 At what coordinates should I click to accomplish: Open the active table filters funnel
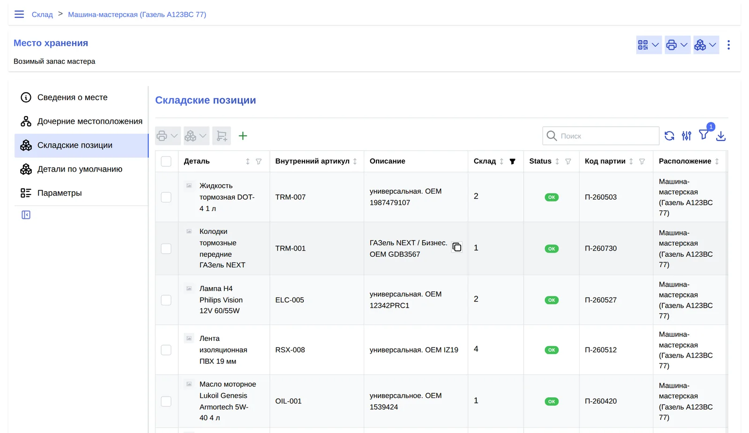point(704,135)
